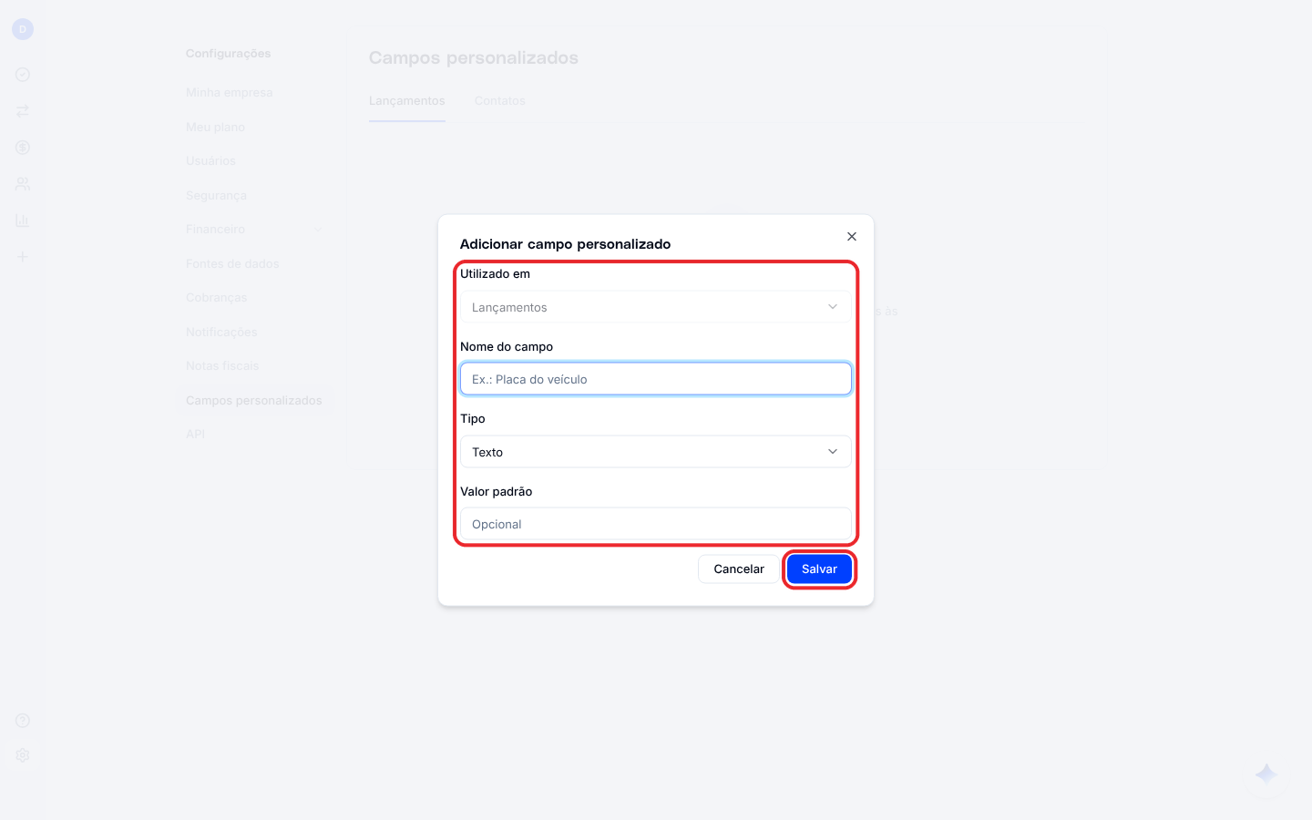Select Campos personalizados in sidebar
1312x820 pixels.
(254, 401)
